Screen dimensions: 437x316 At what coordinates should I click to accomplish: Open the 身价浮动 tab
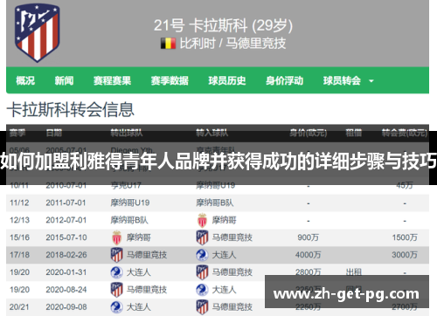284,80
